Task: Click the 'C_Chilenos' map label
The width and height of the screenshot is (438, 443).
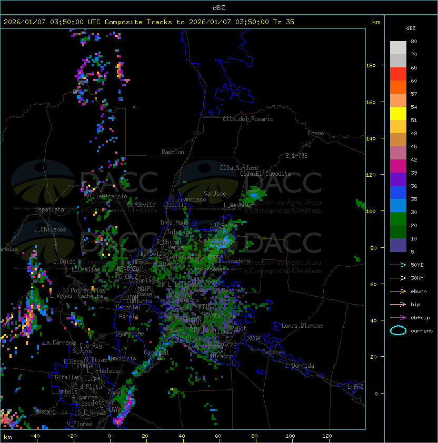Action: (x=50, y=229)
